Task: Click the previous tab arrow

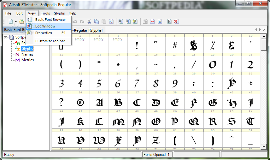Action: tap(256, 30)
